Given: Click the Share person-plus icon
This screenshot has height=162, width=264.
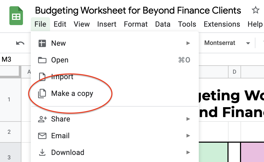Looking at the screenshot, I should tap(43, 119).
